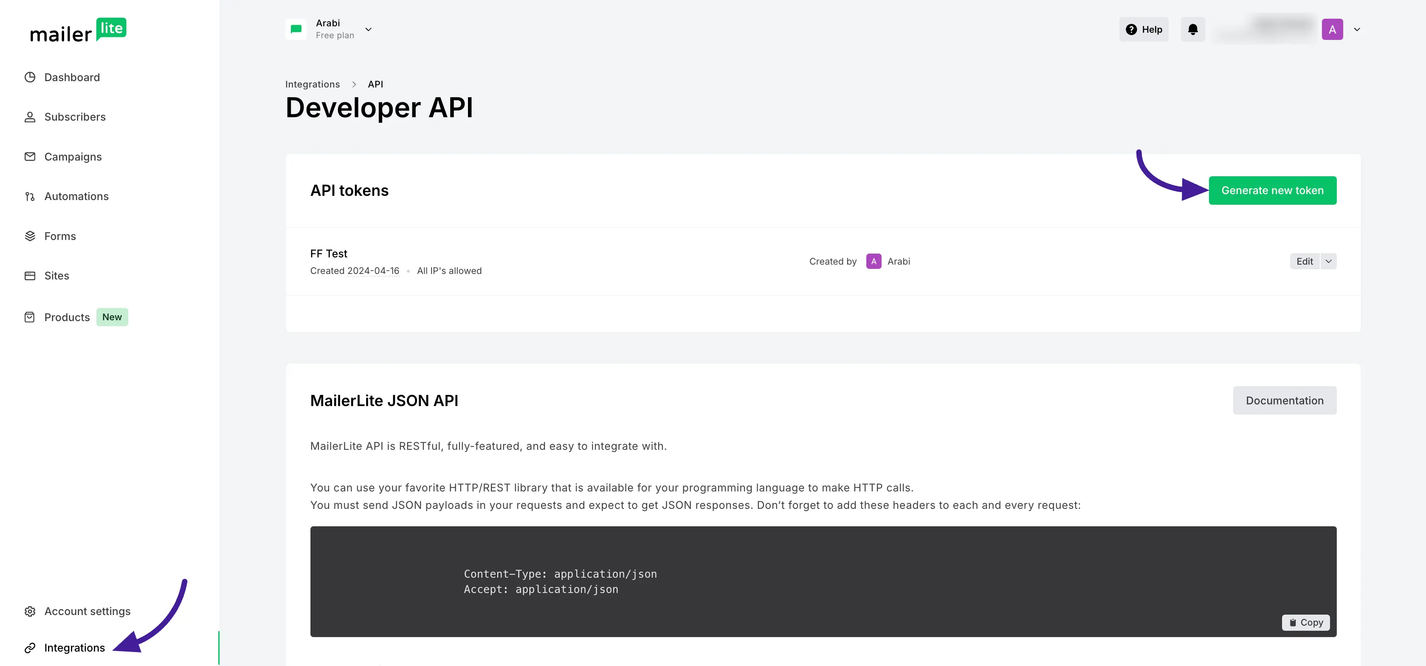Open Account settings
Screen dimensions: 1426x666
point(87,611)
